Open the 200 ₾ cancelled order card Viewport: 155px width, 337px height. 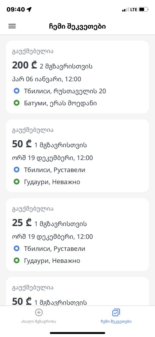click(x=77, y=77)
